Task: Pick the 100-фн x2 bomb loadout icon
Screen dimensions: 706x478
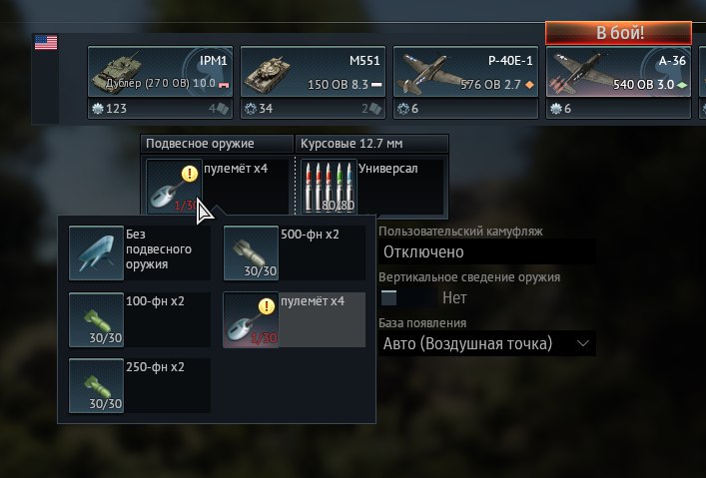Action: (96, 319)
